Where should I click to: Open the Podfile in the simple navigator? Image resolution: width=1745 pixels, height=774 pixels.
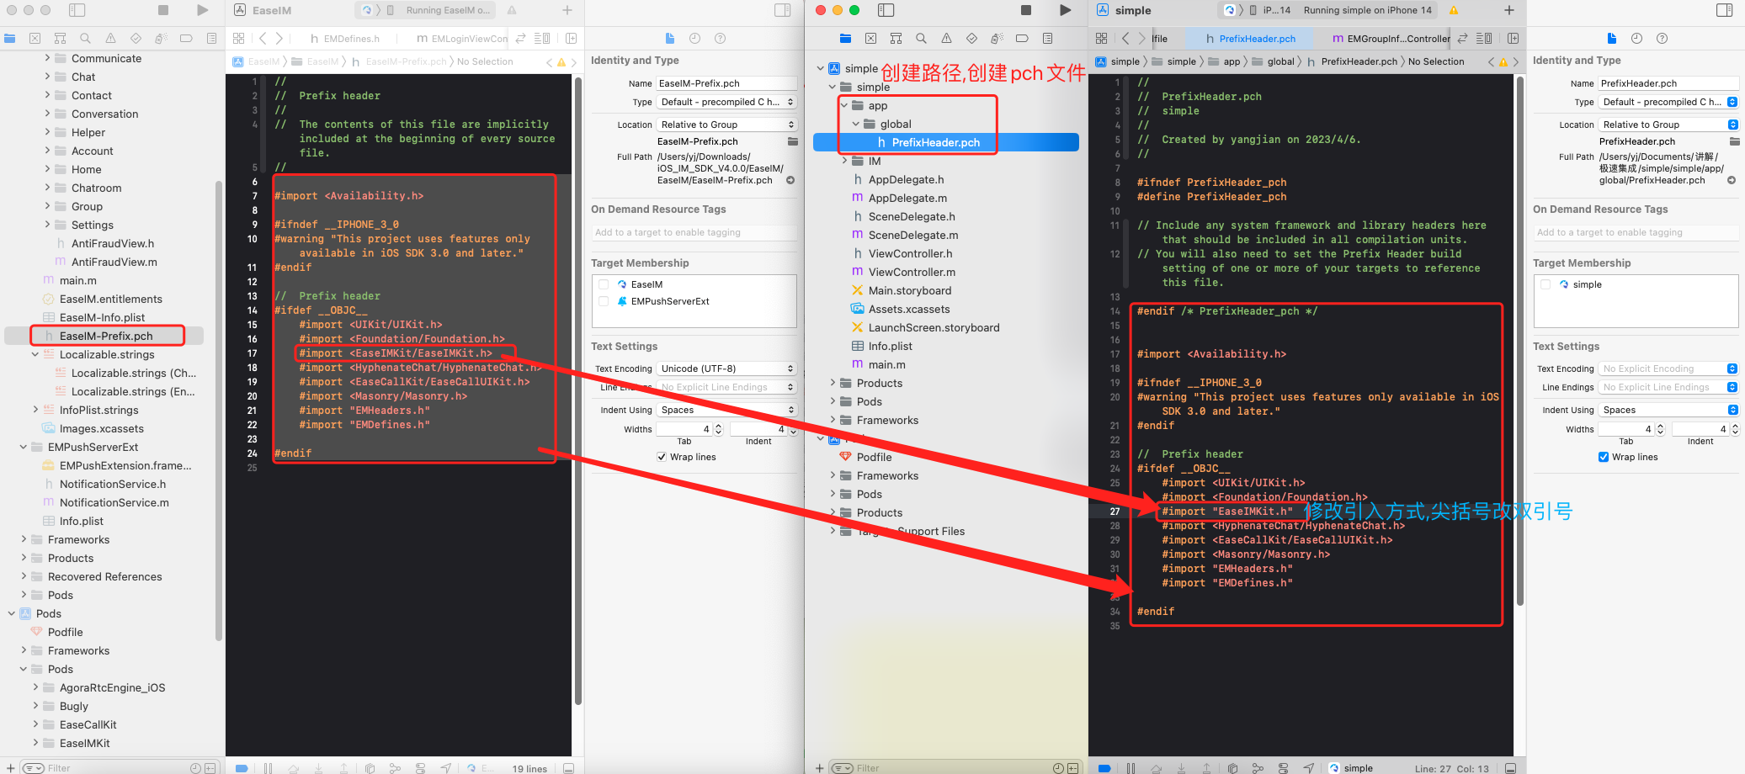pos(874,457)
